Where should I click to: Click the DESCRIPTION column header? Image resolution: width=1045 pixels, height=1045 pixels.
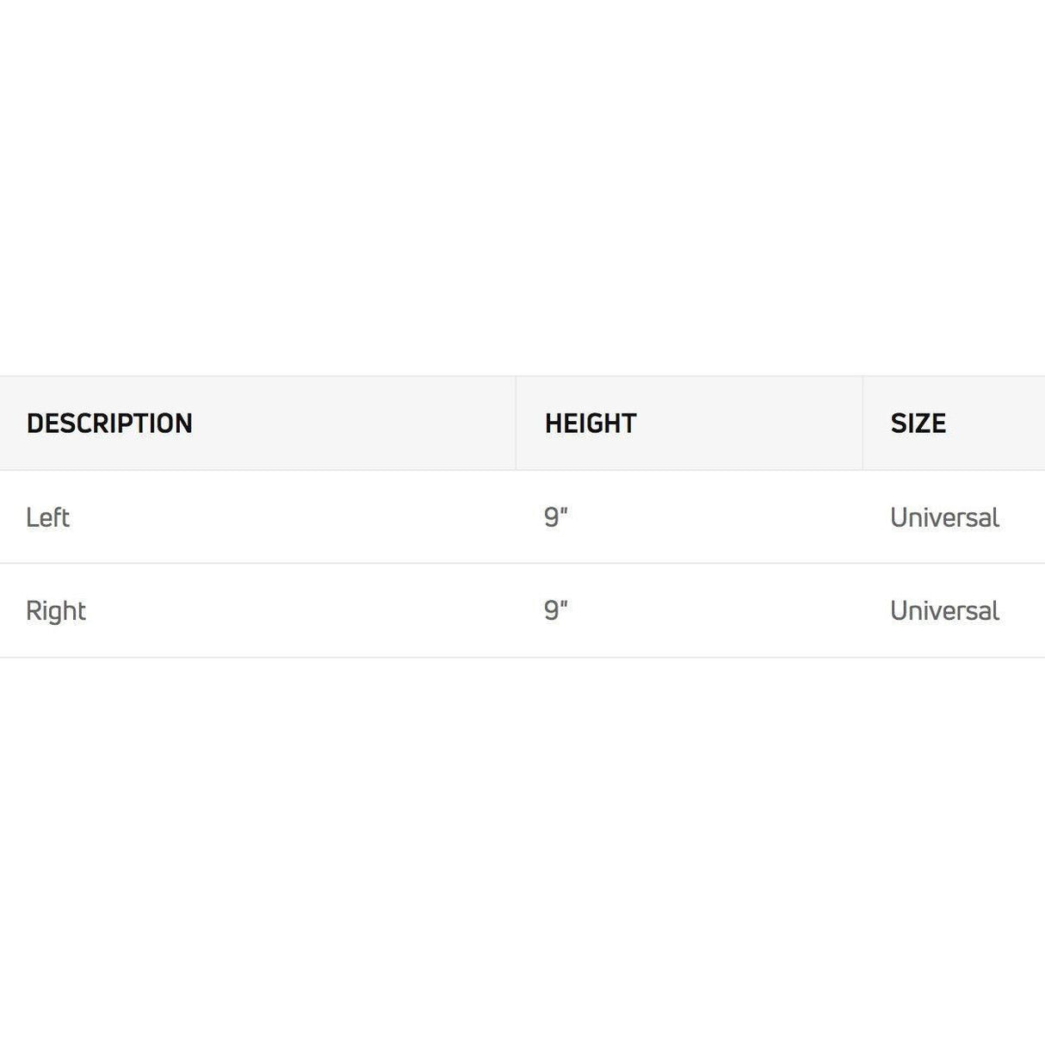(109, 424)
